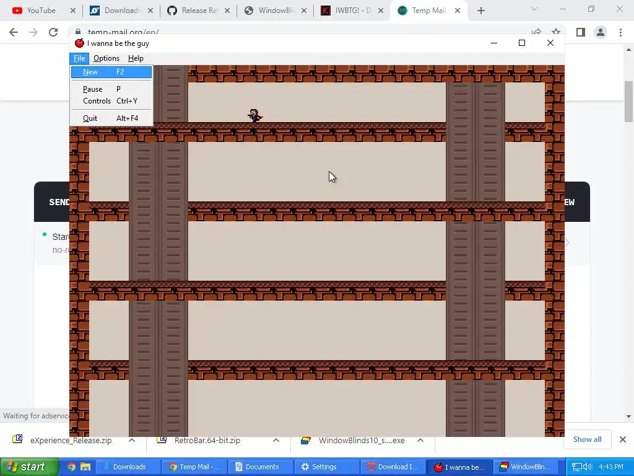Switch to the WindowBlinds browser tab
Viewport: 634px width, 476px height.
point(276,11)
